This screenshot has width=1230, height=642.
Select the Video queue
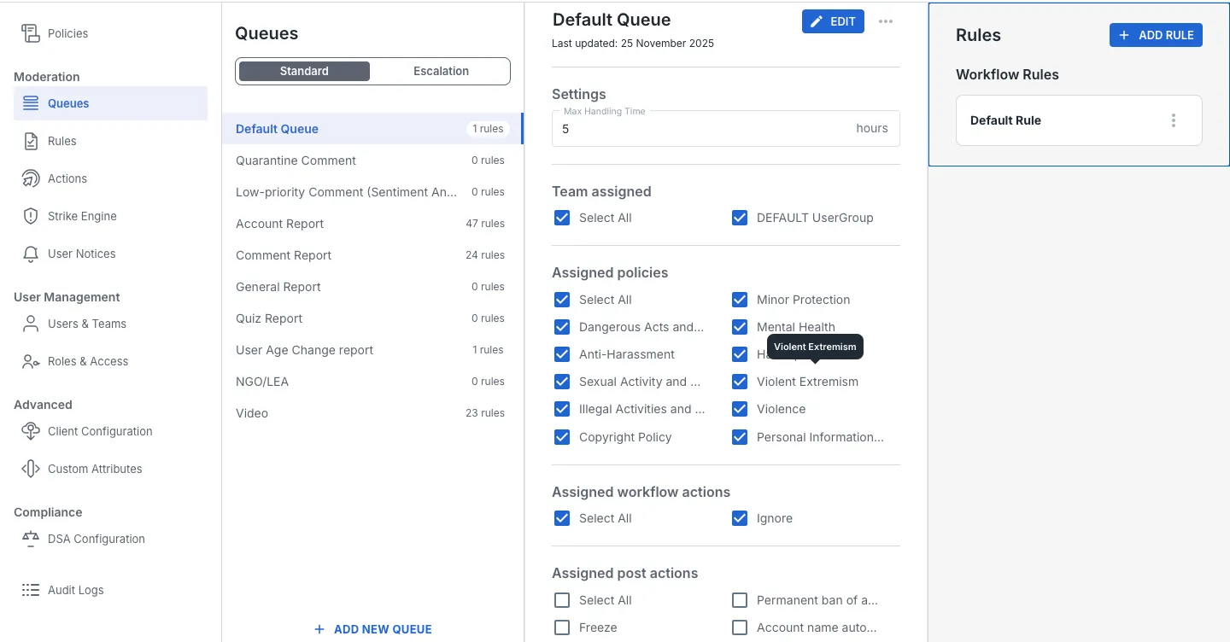(x=372, y=413)
